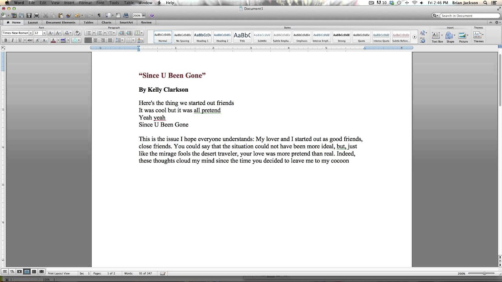Open the Change Case Aa dropdown
This screenshot has height=282, width=502.
tap(68, 33)
